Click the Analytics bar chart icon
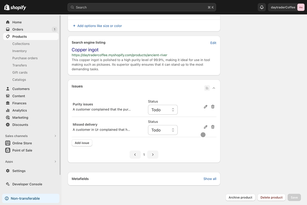The width and height of the screenshot is (307, 205). pyautogui.click(x=8, y=110)
